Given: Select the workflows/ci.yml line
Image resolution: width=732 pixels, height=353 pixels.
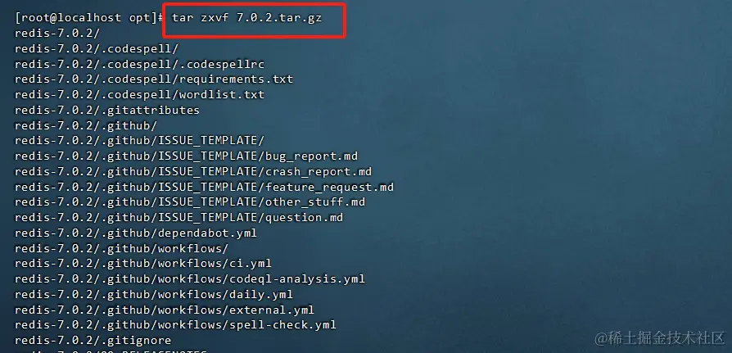Looking at the screenshot, I should coord(143,264).
